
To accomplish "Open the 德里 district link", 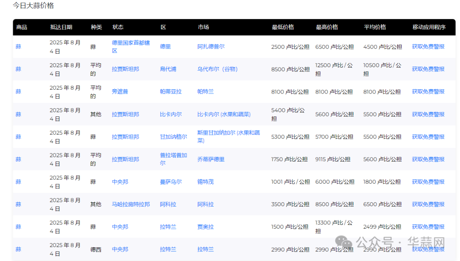I will coord(165,47).
